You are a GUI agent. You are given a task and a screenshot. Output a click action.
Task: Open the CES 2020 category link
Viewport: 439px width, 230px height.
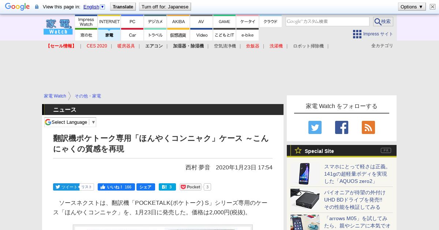point(97,46)
